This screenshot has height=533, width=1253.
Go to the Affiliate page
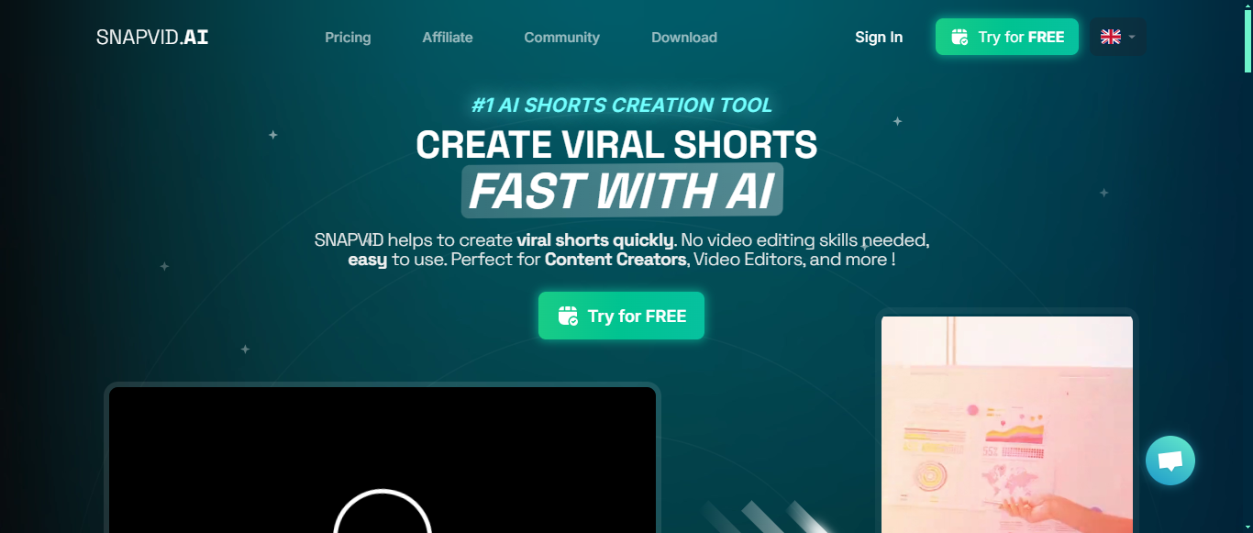[448, 38]
